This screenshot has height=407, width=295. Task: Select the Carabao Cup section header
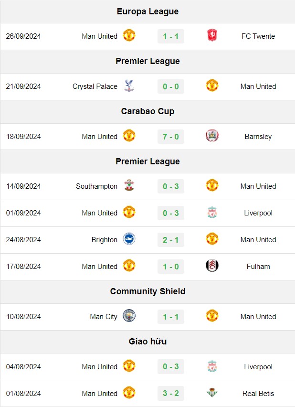147,111
